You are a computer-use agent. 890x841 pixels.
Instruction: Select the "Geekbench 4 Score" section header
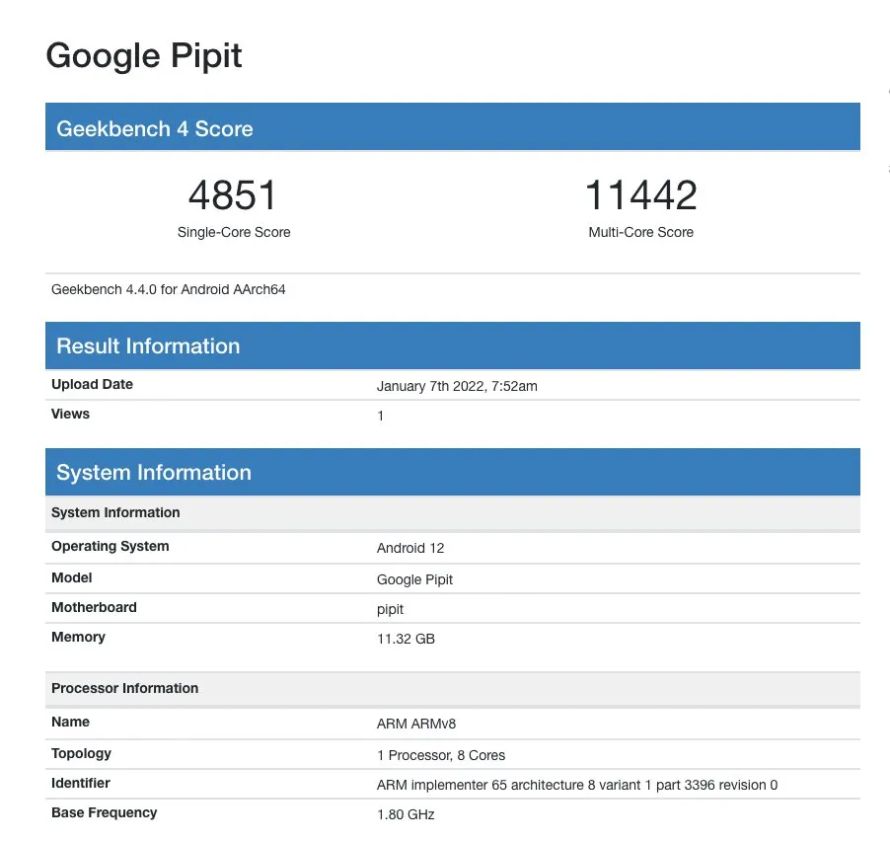point(452,126)
